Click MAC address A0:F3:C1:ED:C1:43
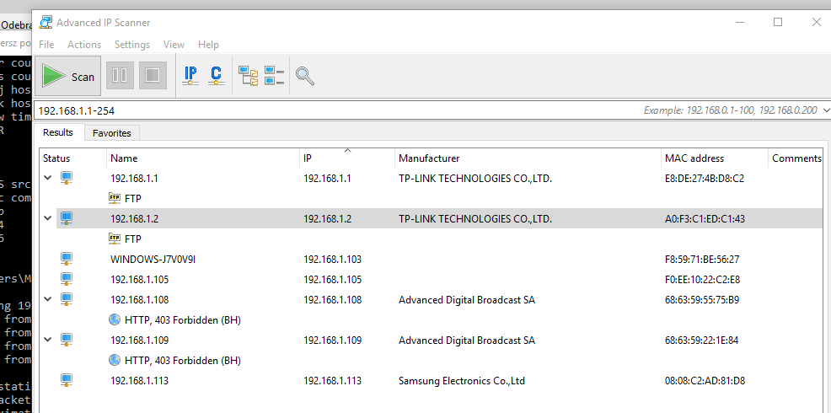This screenshot has height=413, width=831. point(705,219)
